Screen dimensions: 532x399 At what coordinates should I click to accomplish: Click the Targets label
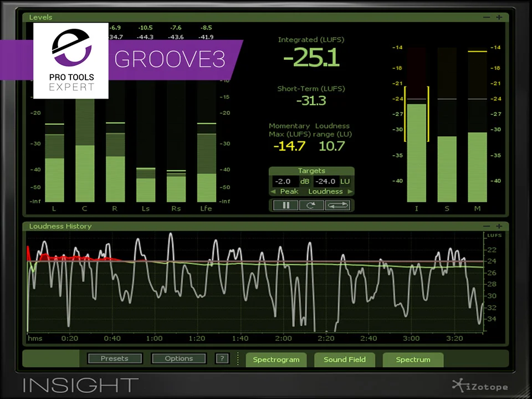pos(311,171)
